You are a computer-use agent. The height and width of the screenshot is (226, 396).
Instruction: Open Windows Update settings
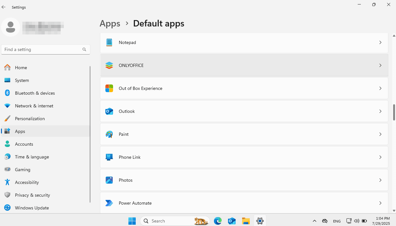point(45,208)
